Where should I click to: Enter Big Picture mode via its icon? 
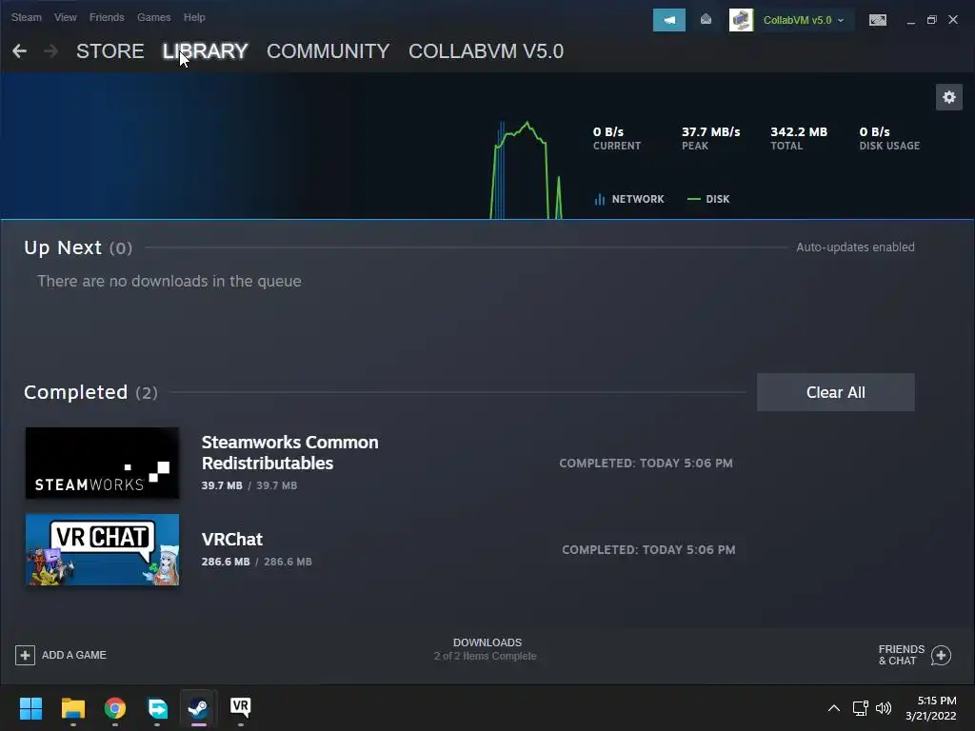pos(877,20)
